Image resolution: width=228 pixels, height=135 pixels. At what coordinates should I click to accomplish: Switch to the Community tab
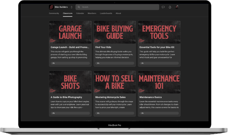click(54, 13)
